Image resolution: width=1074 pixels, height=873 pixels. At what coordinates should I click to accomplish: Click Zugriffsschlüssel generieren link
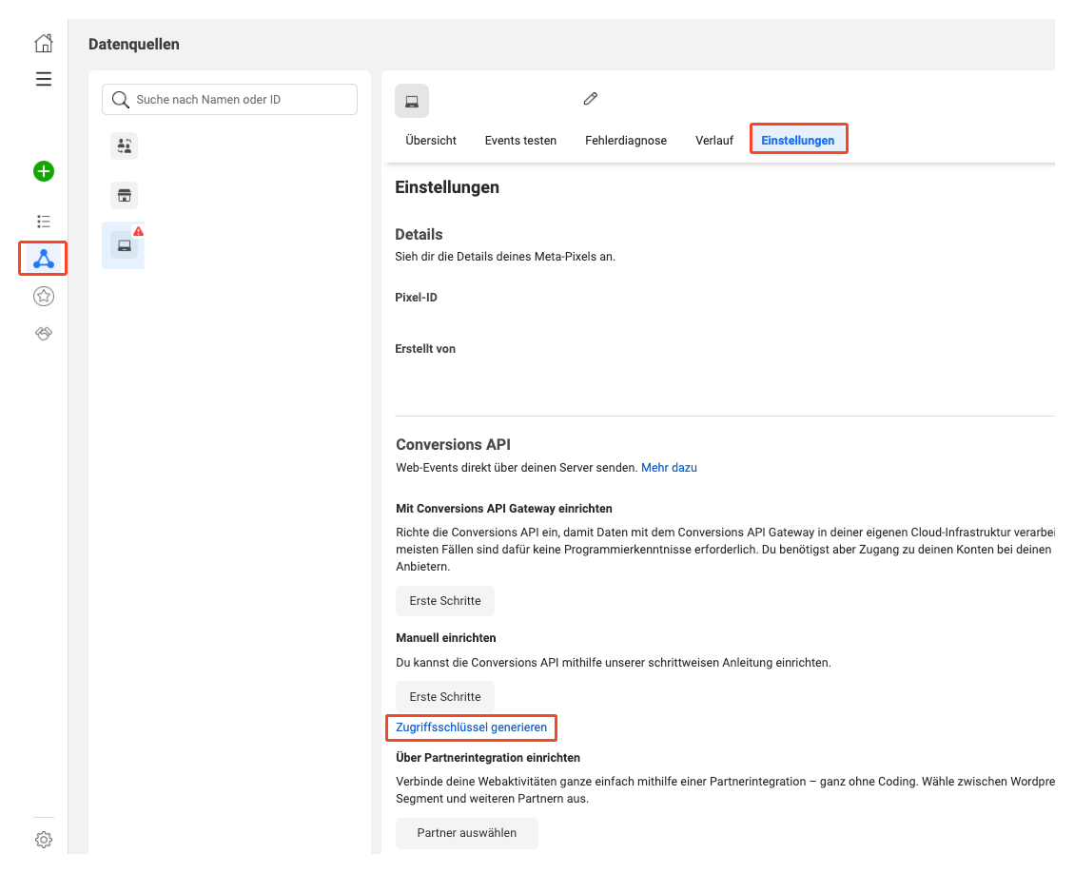[471, 727]
